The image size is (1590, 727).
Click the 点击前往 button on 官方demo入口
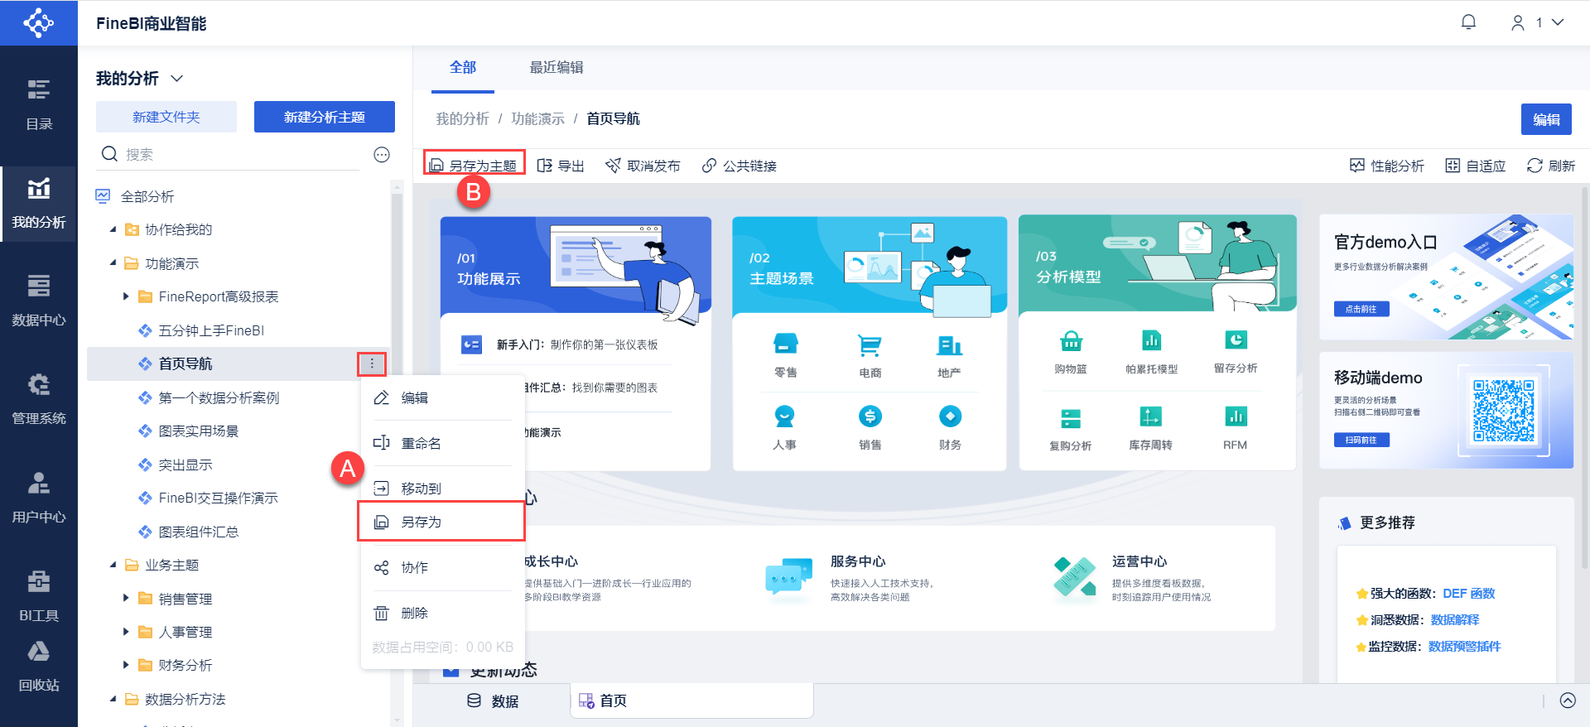pyautogui.click(x=1361, y=309)
